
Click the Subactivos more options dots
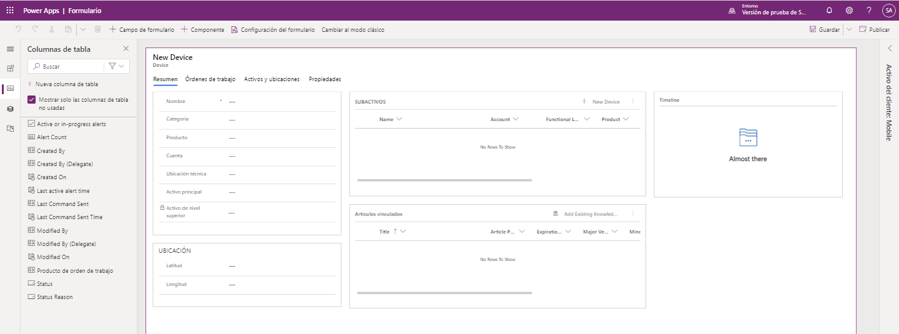632,101
